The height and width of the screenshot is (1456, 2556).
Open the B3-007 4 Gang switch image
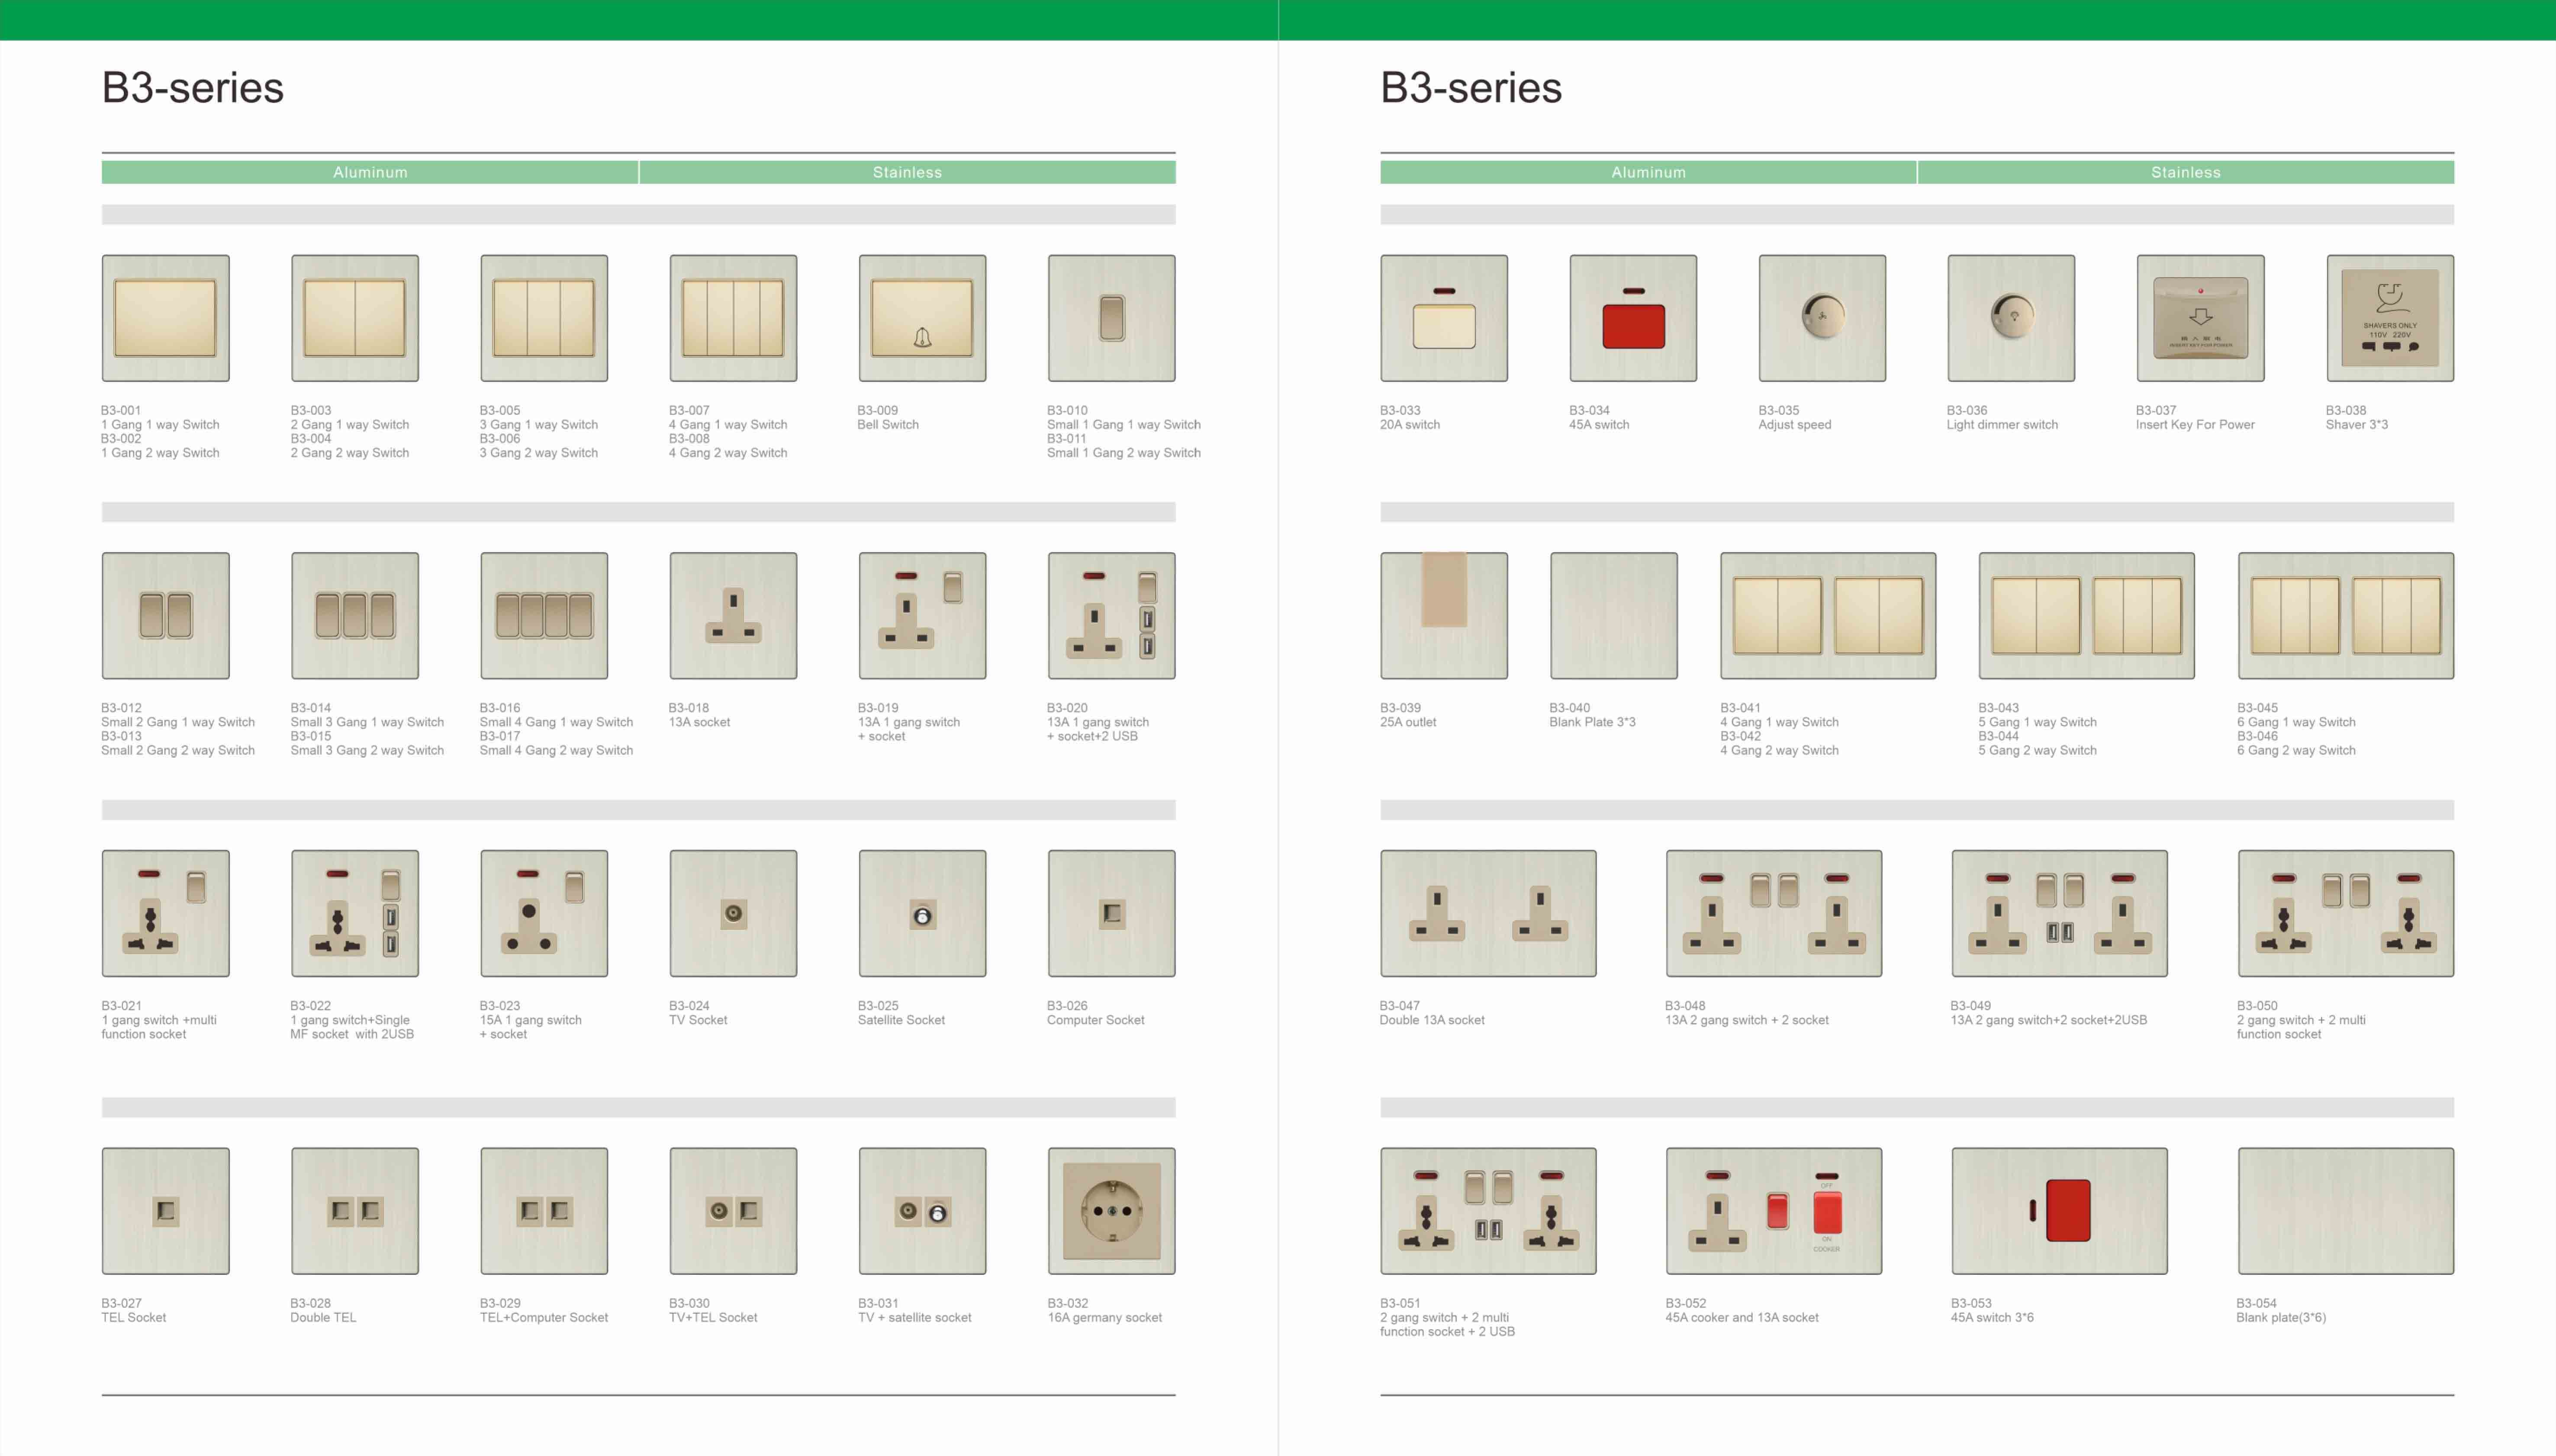733,318
